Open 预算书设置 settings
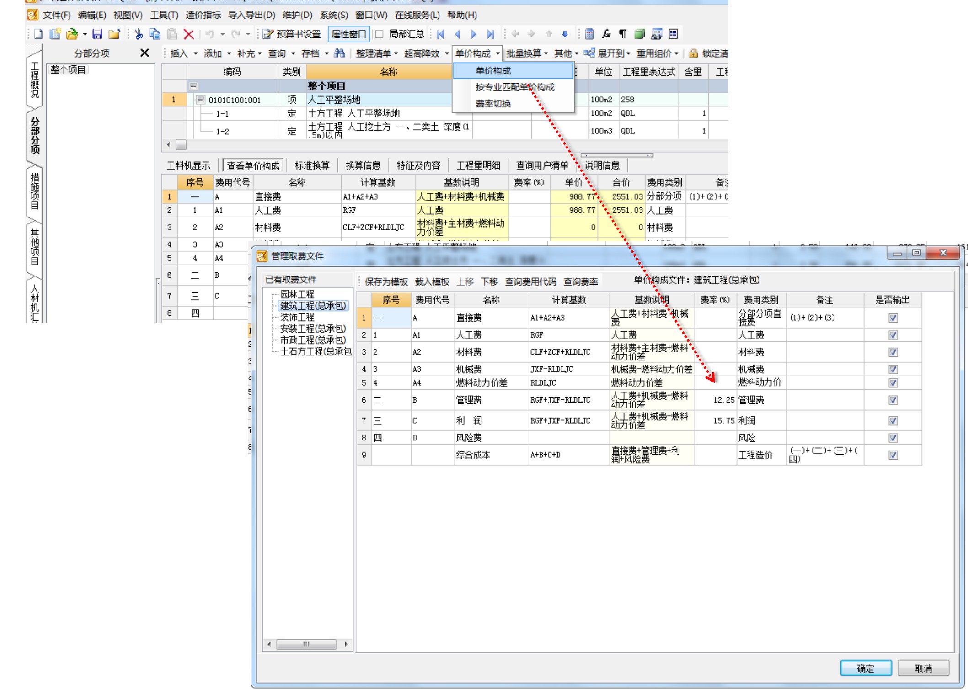The height and width of the screenshot is (689, 968). 292,34
